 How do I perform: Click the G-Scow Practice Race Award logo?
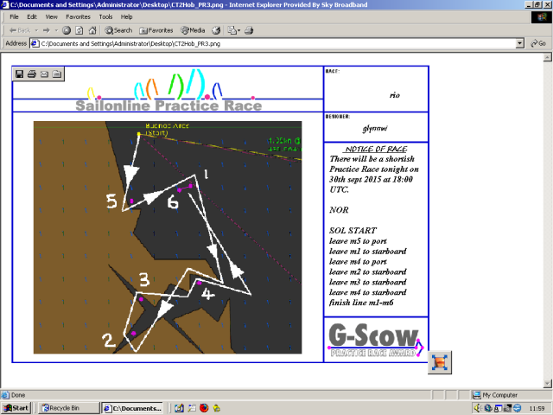376,340
